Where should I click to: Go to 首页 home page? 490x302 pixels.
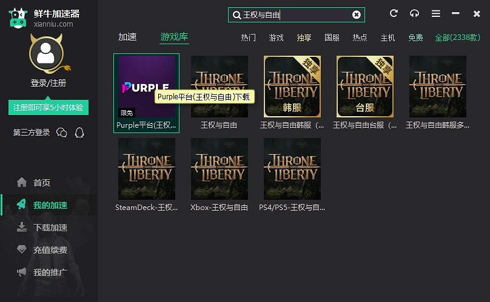[x=41, y=183]
